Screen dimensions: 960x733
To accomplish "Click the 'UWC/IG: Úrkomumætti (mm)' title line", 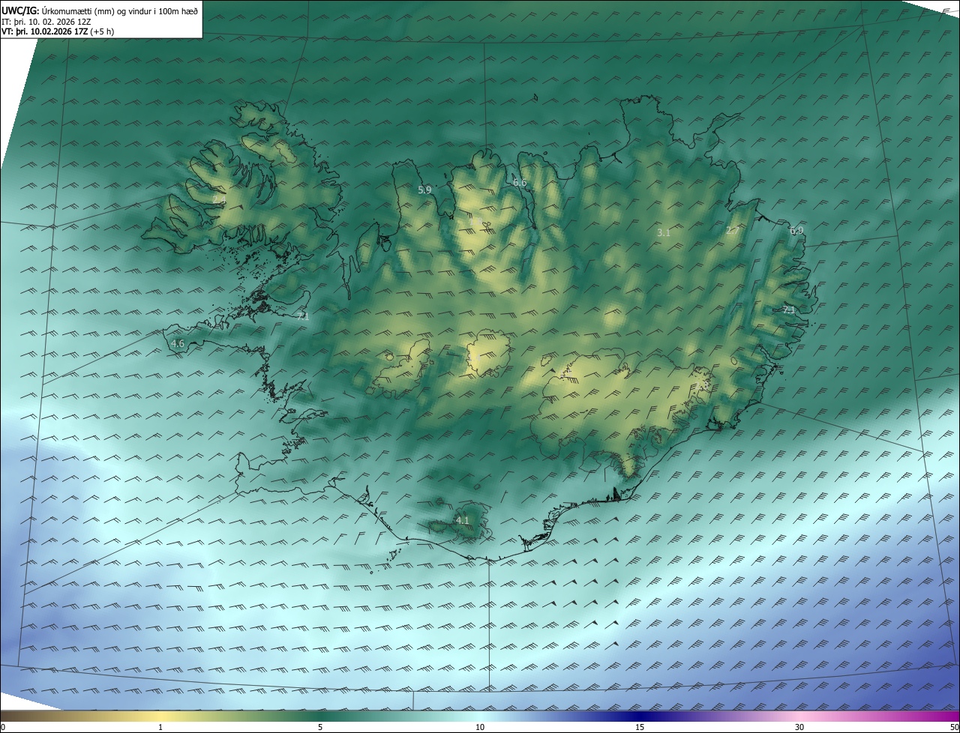I will 100,10.
